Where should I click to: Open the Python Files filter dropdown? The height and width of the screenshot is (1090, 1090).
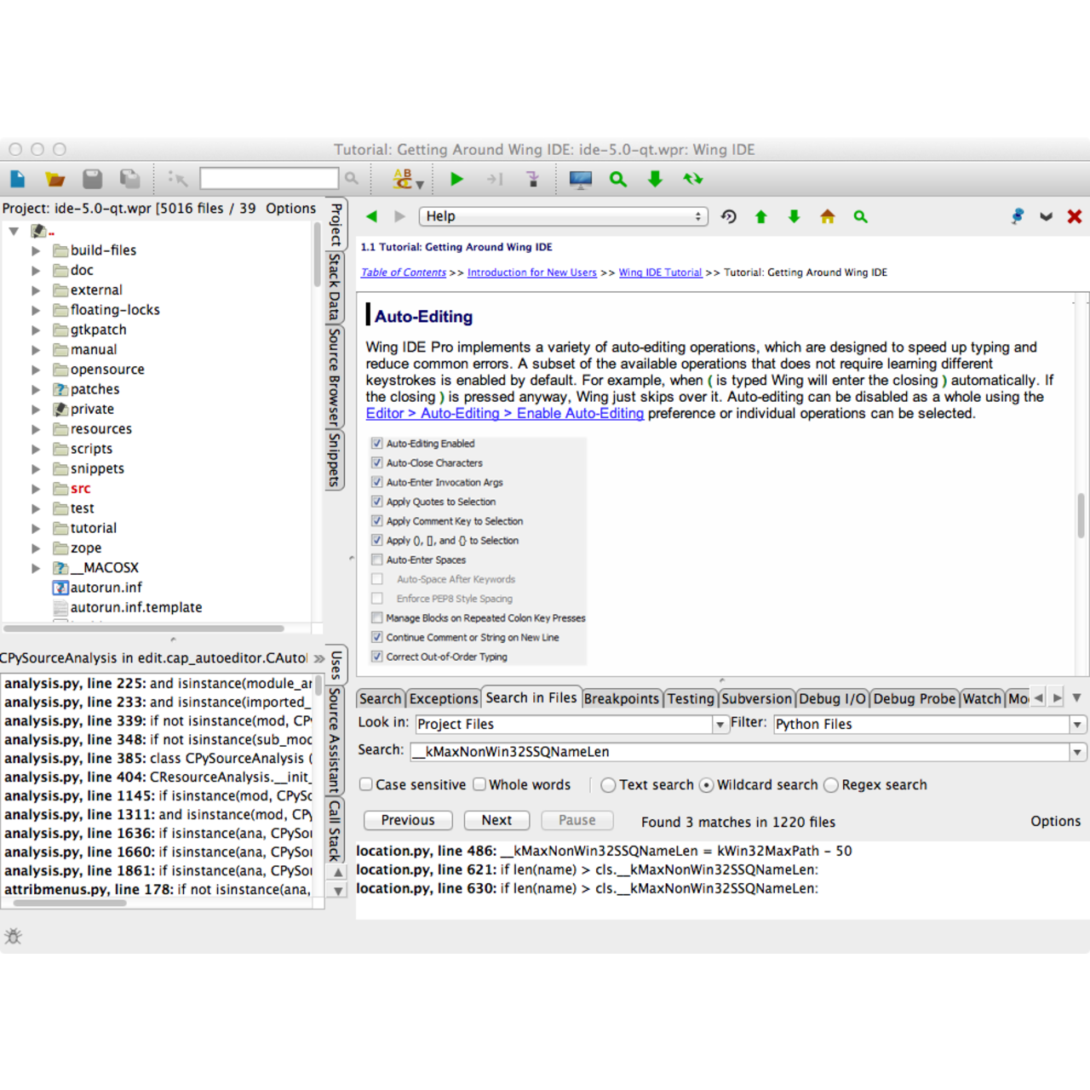click(x=1077, y=724)
